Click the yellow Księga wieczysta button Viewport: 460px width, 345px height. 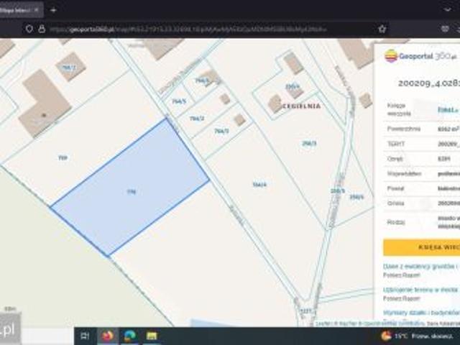[x=422, y=247]
